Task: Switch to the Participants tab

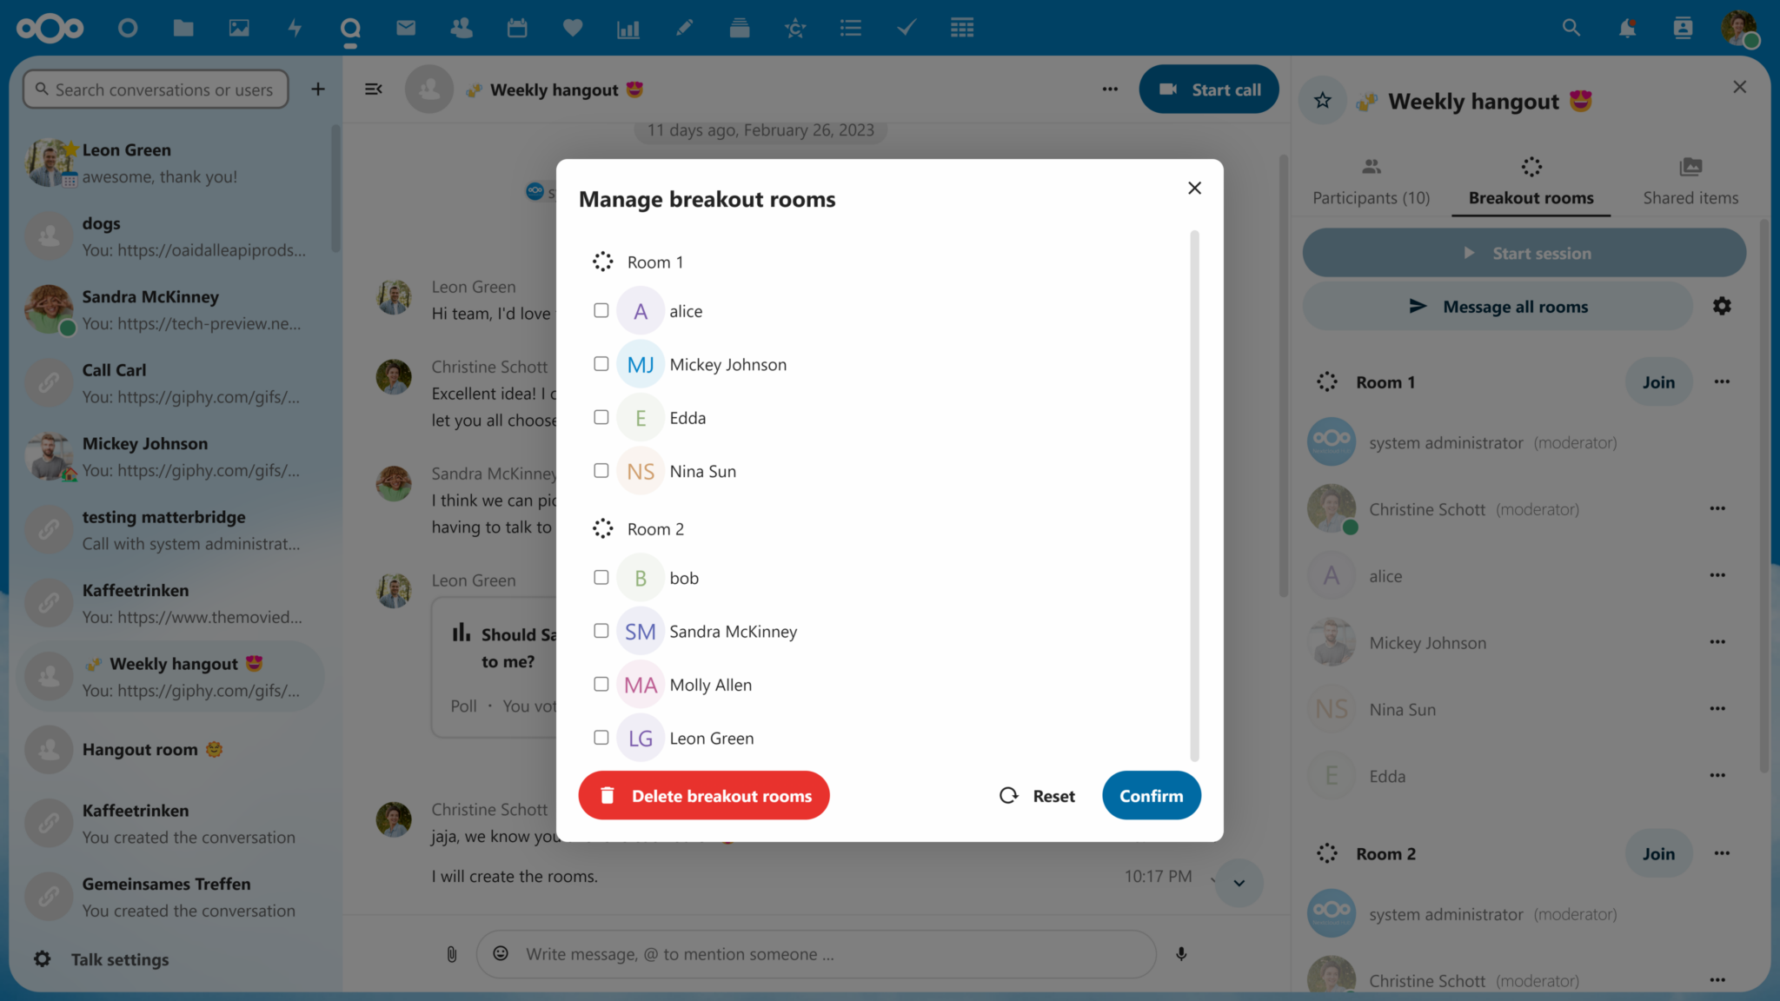Action: click(1370, 180)
